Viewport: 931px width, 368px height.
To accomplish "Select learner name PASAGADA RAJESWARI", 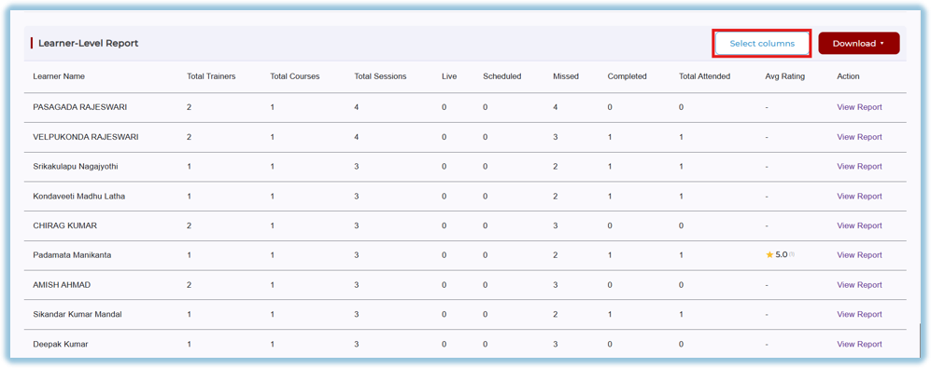I will (79, 107).
